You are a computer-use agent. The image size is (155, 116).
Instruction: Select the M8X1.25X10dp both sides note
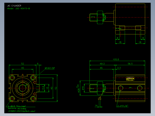pos(21,111)
